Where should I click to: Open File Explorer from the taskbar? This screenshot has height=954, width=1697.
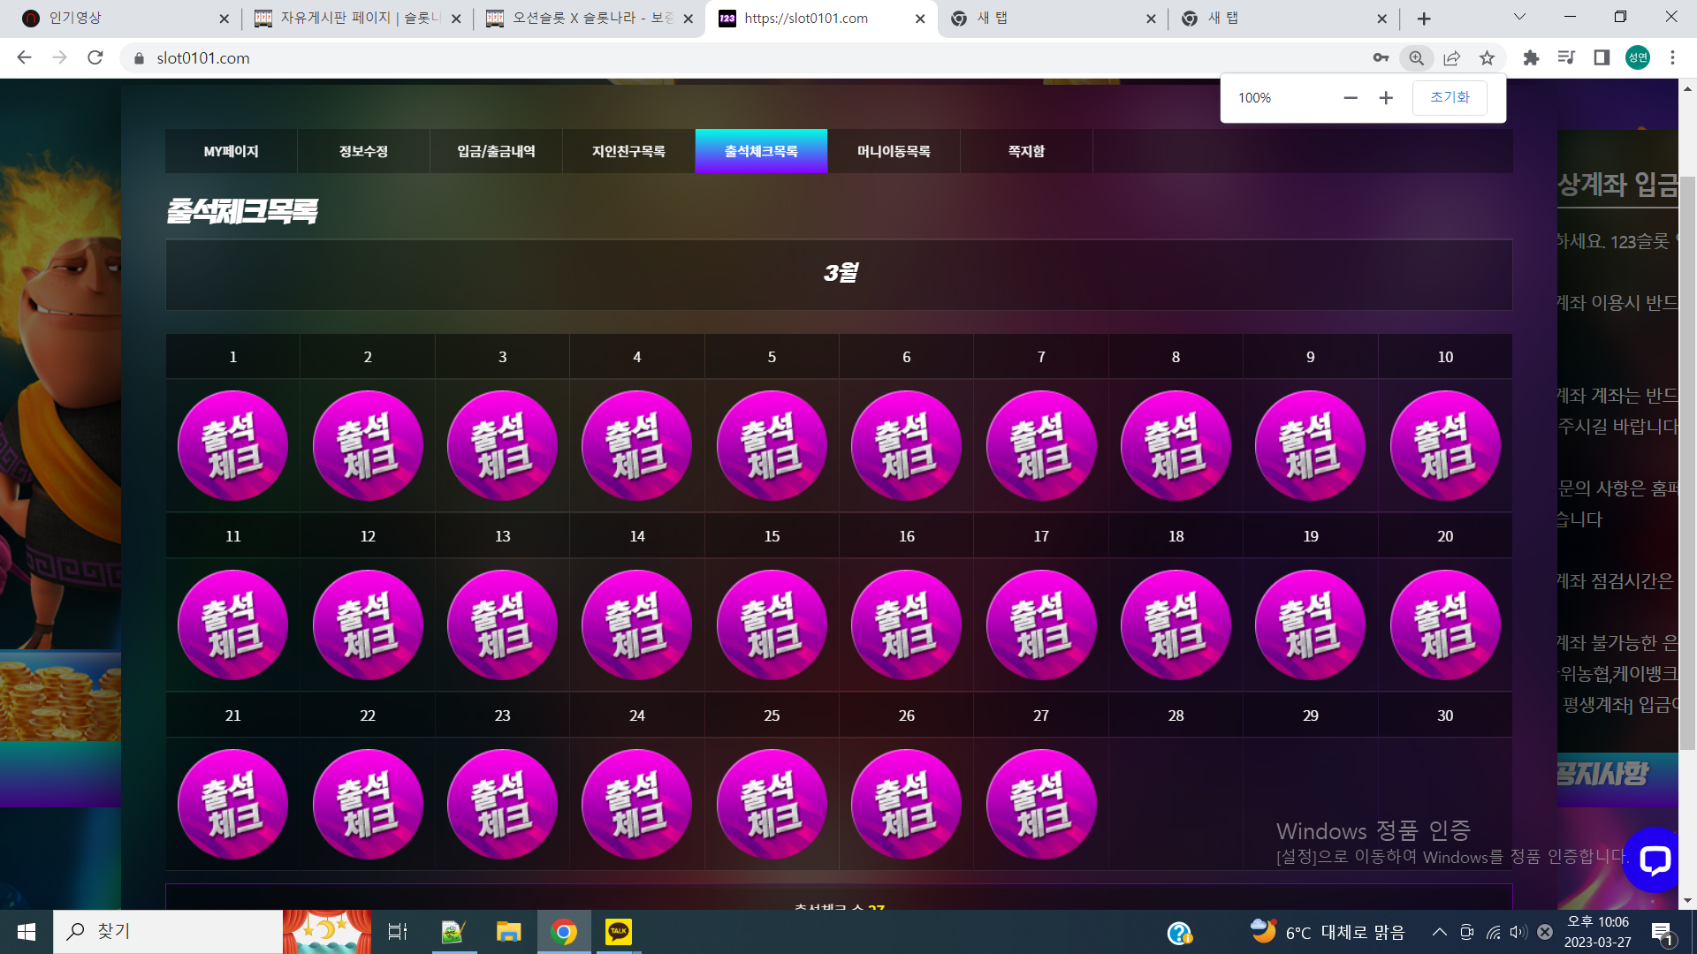click(x=509, y=932)
